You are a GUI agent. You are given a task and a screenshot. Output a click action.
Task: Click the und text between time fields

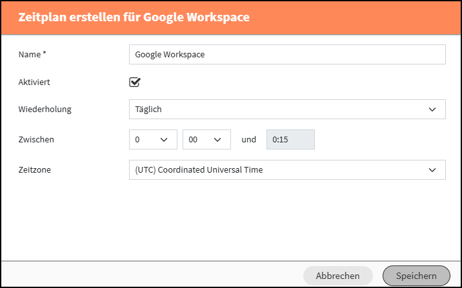(248, 139)
